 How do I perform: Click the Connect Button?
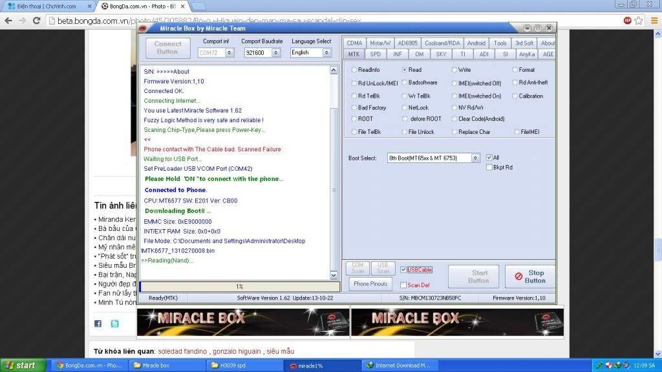167,48
